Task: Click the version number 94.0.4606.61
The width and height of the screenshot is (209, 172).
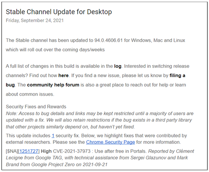Action: point(108,41)
